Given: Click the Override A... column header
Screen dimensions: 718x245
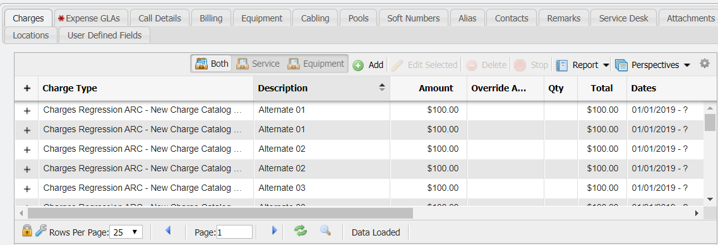Looking at the screenshot, I should [506, 88].
